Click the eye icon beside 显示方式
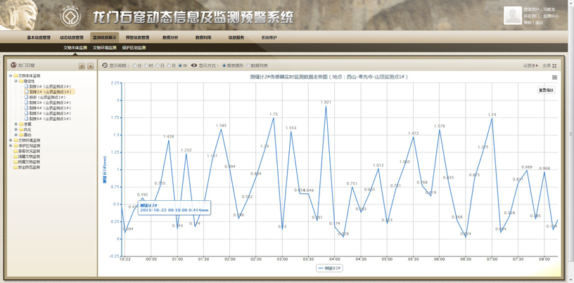Viewport: 574px width, 283px height. click(x=194, y=65)
